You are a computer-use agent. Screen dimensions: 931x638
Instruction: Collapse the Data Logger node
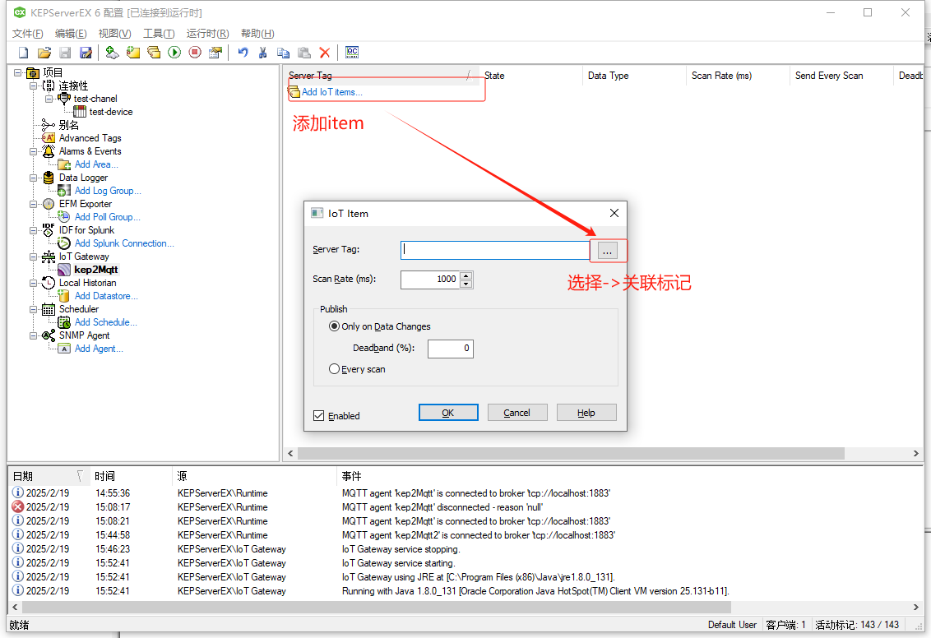33,178
